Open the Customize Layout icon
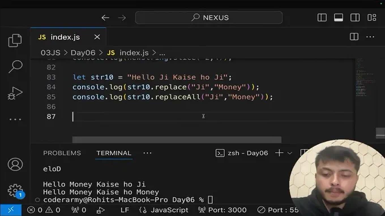This screenshot has height=216, width=385. [x=372, y=18]
